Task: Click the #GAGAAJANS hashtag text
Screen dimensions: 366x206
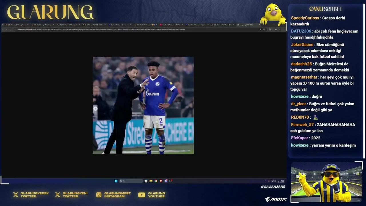Action: pyautogui.click(x=273, y=187)
